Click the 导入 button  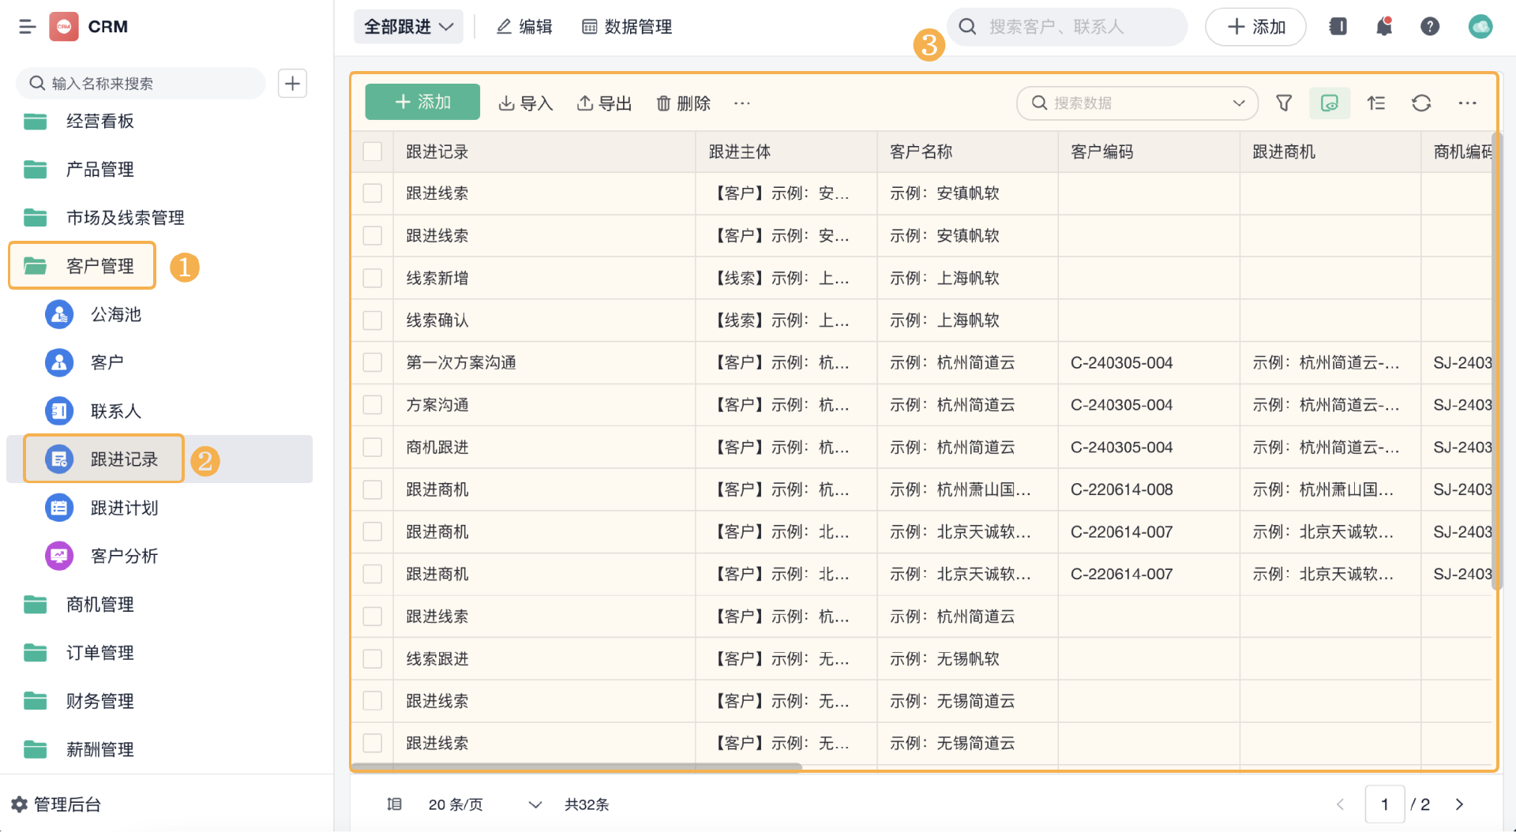525,103
